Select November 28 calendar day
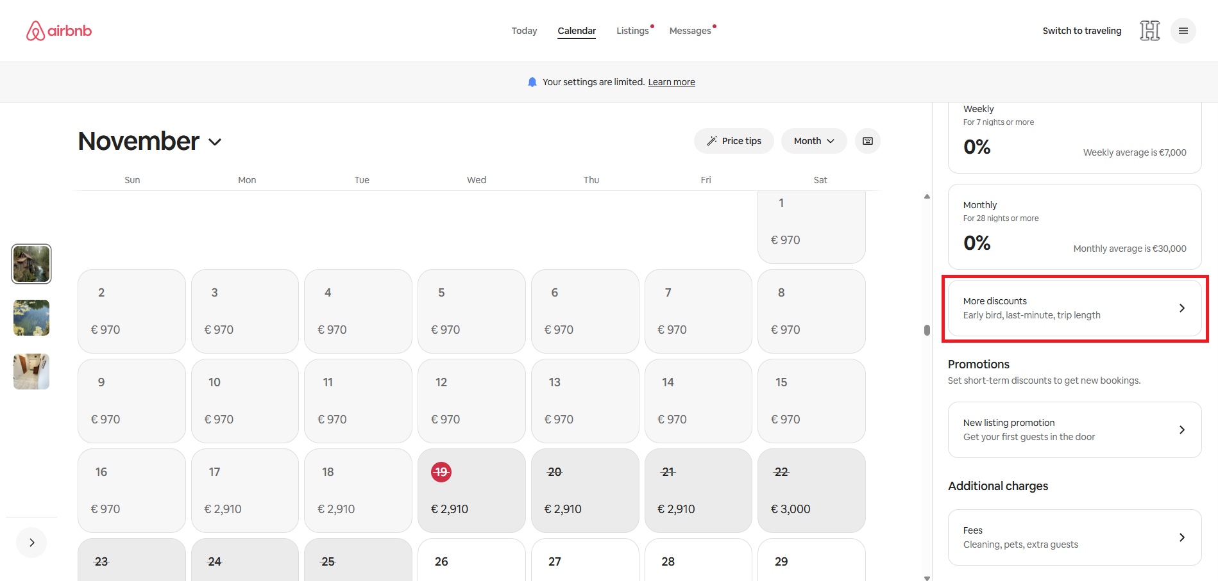The image size is (1218, 581). 698,560
